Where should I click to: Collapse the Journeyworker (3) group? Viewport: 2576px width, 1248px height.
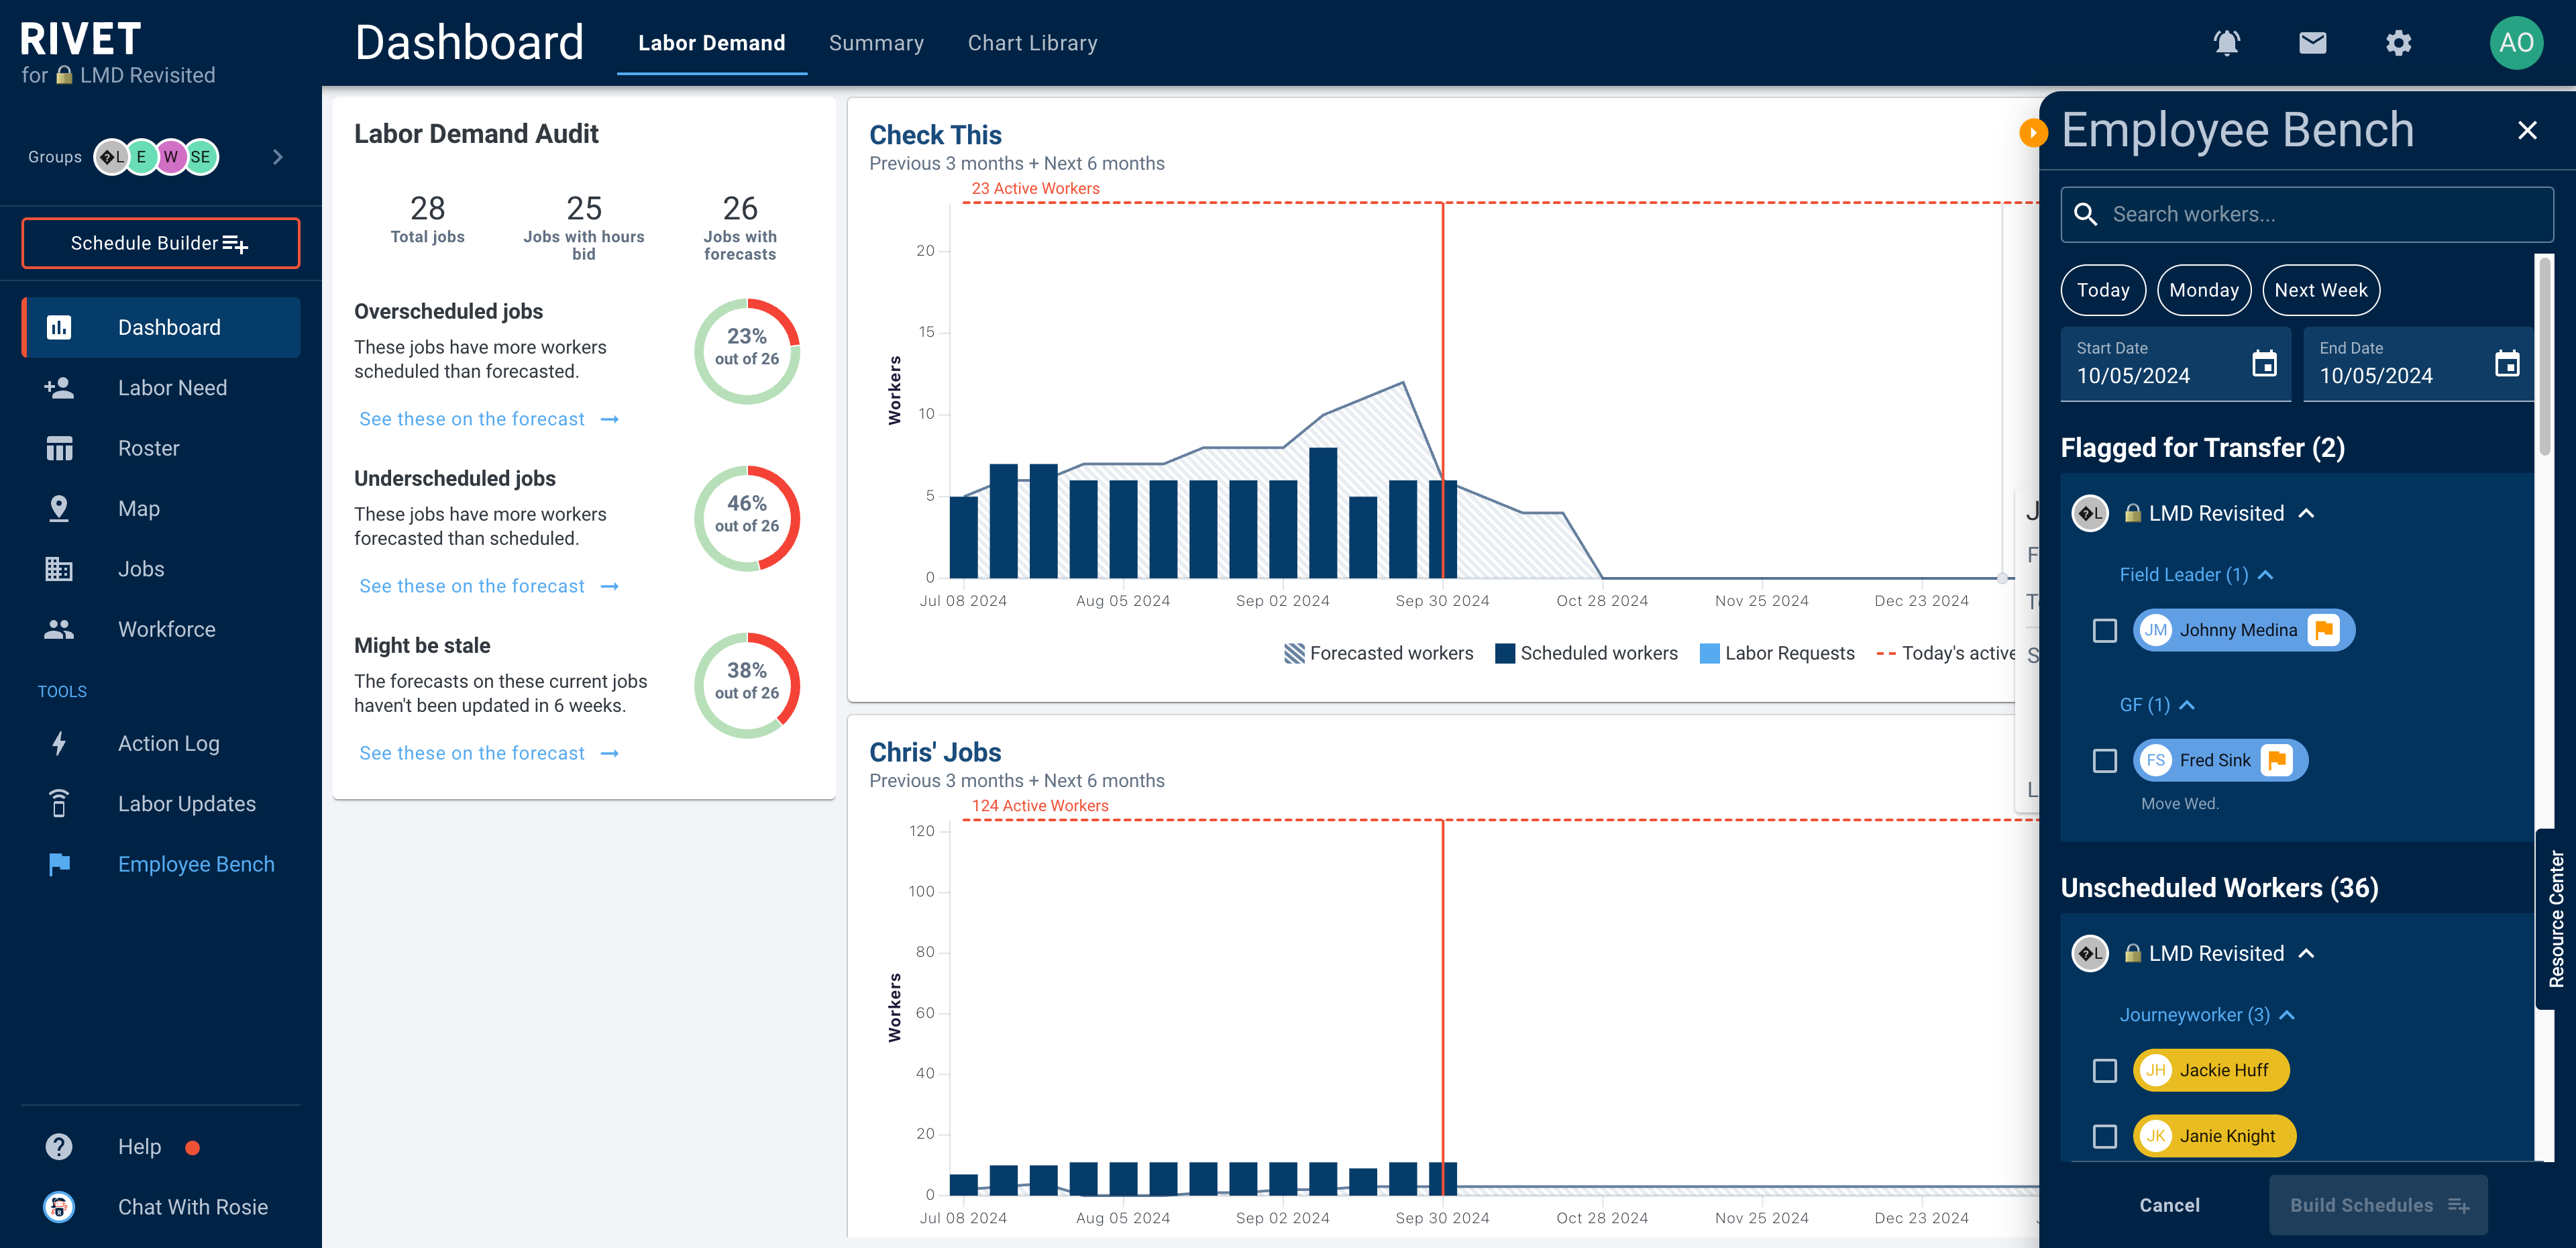2287,1015
